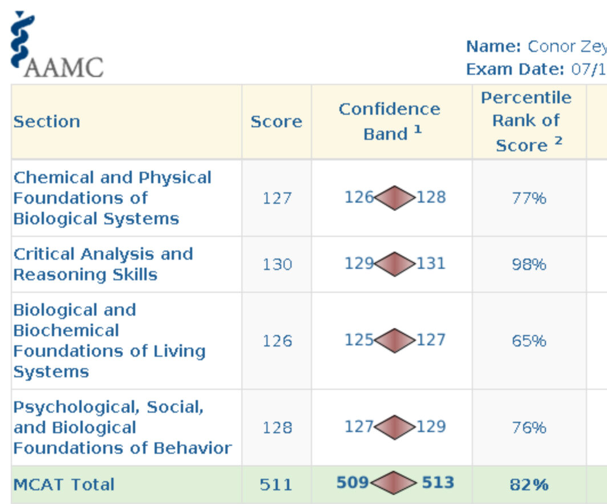Click the 98% percentile rank value

[529, 264]
